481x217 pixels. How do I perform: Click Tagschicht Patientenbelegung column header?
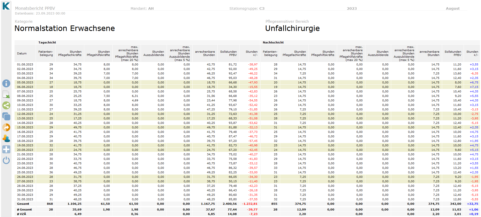tap(46, 53)
